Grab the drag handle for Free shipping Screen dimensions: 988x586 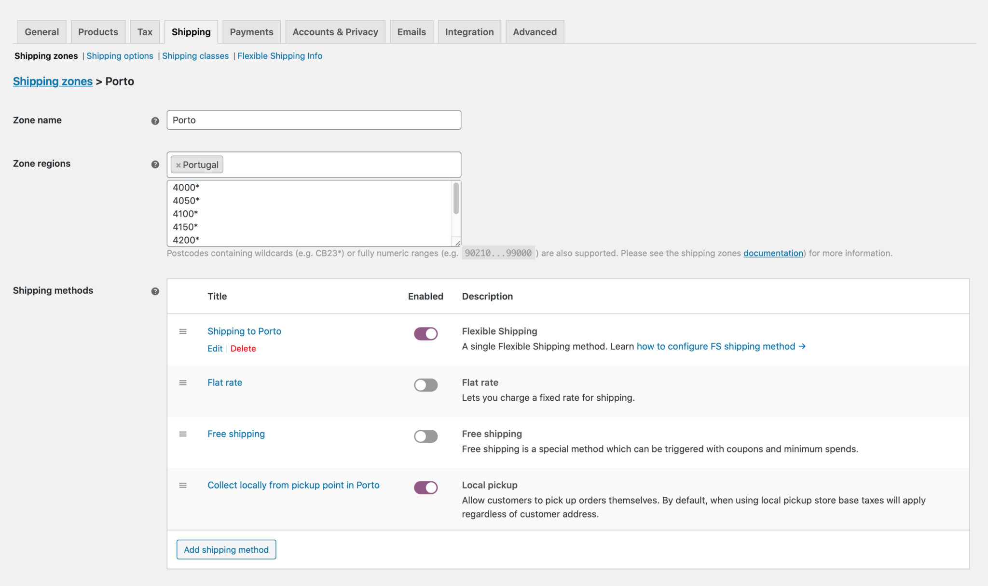pos(183,434)
